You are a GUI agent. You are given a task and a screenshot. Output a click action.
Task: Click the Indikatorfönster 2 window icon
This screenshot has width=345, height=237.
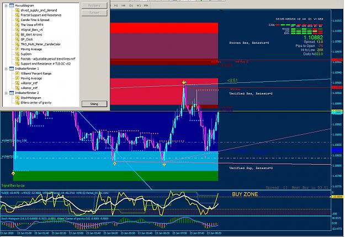(12, 93)
